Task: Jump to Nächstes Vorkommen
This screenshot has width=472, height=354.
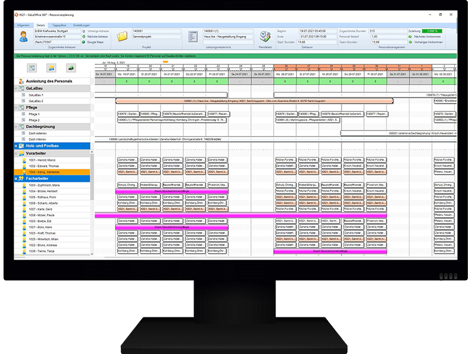Action: tap(427, 37)
